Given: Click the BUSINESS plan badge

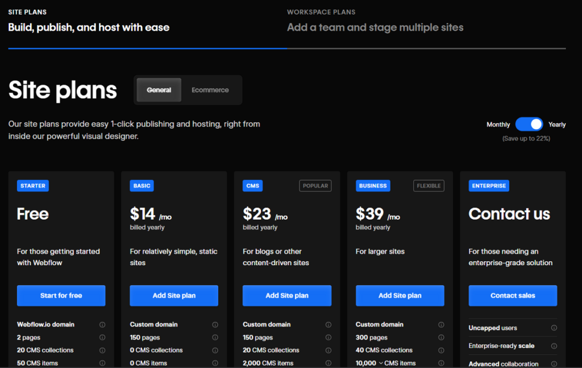Looking at the screenshot, I should (x=373, y=186).
